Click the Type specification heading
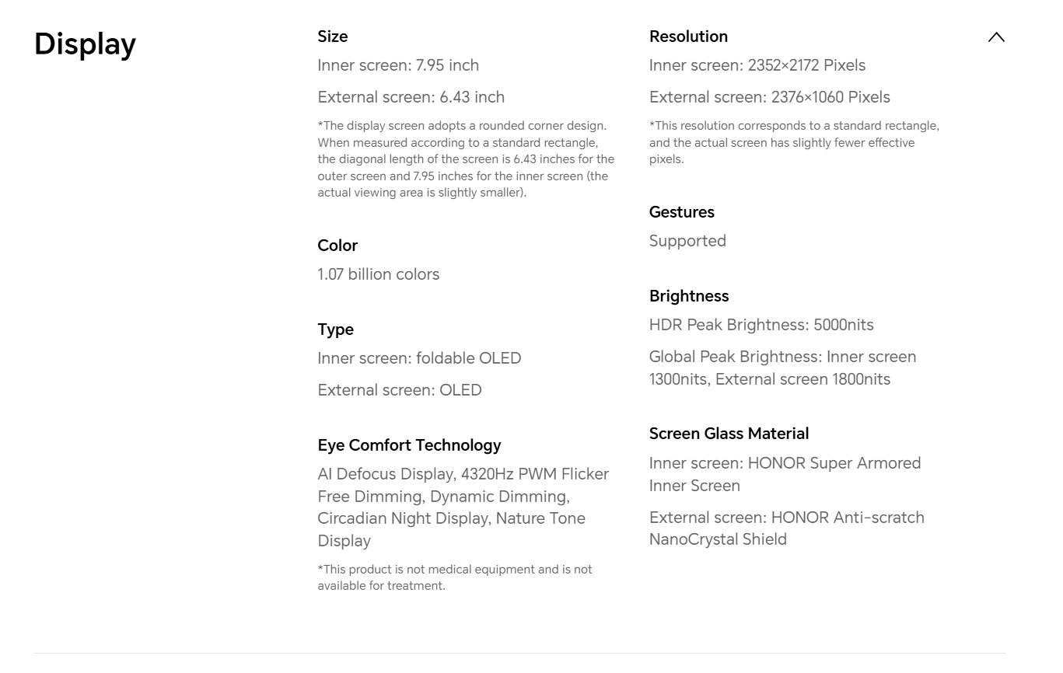 (x=335, y=330)
